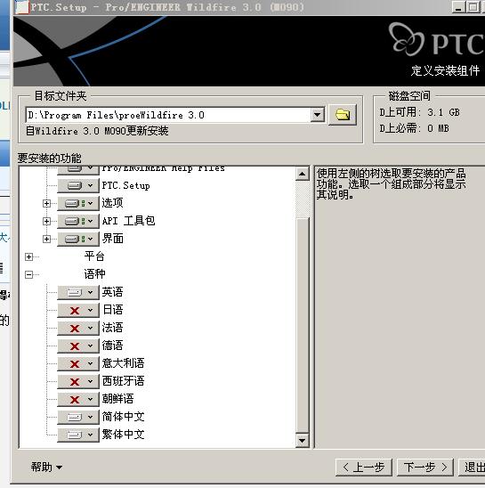Viewport: 485px width, 488px height.
Task: Select the 法语 language row
Action: coord(112,328)
